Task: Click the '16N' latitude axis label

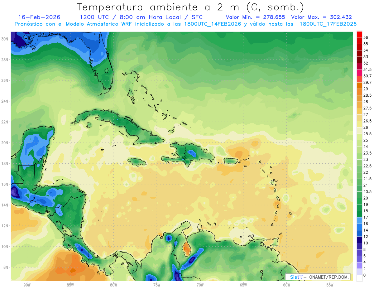Action: point(5,184)
